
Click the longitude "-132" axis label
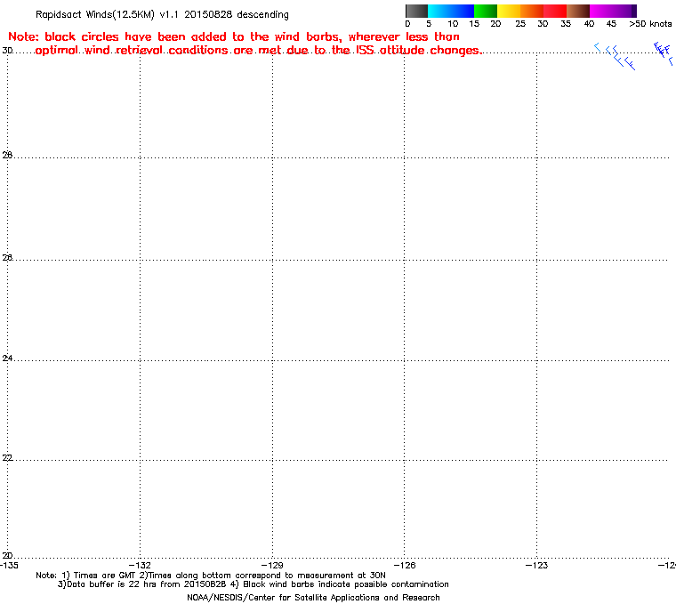tap(141, 565)
